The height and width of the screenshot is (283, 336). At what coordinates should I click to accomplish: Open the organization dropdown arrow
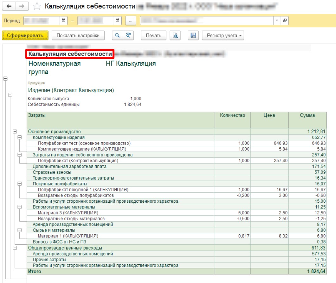coord(277,21)
